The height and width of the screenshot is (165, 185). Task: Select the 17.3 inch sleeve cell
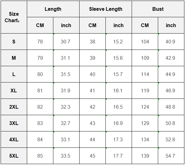(118, 139)
